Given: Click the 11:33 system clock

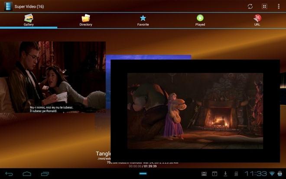Looking at the screenshot, I should pyautogui.click(x=256, y=173).
